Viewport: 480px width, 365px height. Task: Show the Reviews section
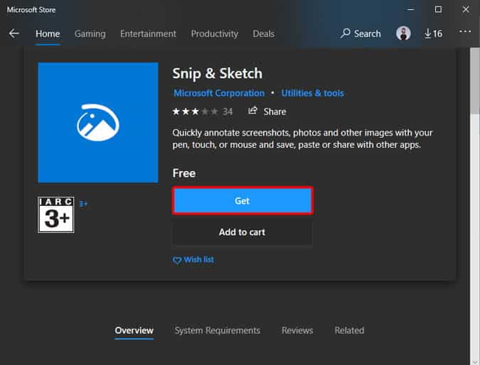point(297,330)
